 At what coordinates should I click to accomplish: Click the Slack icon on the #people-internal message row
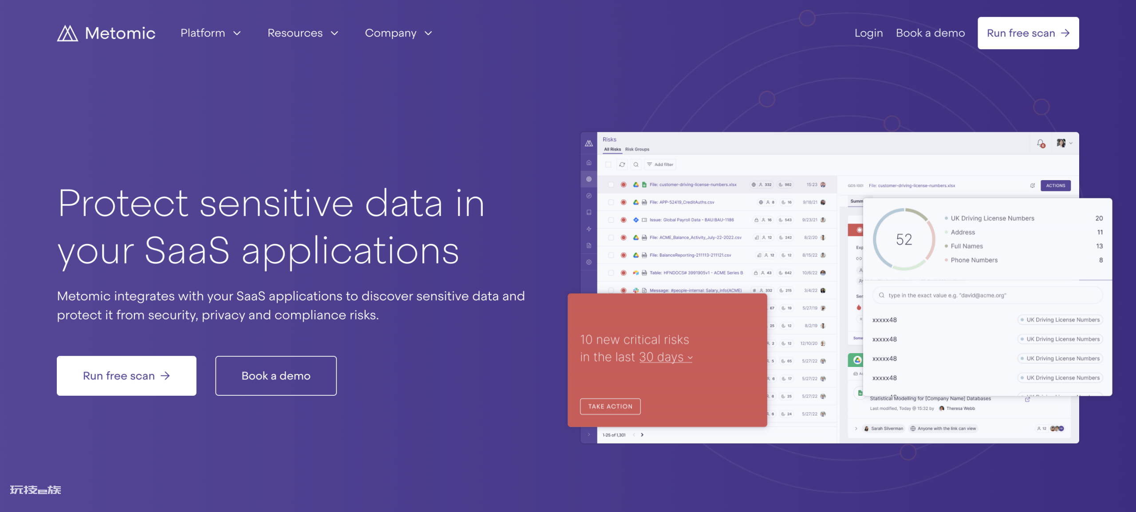[636, 291]
